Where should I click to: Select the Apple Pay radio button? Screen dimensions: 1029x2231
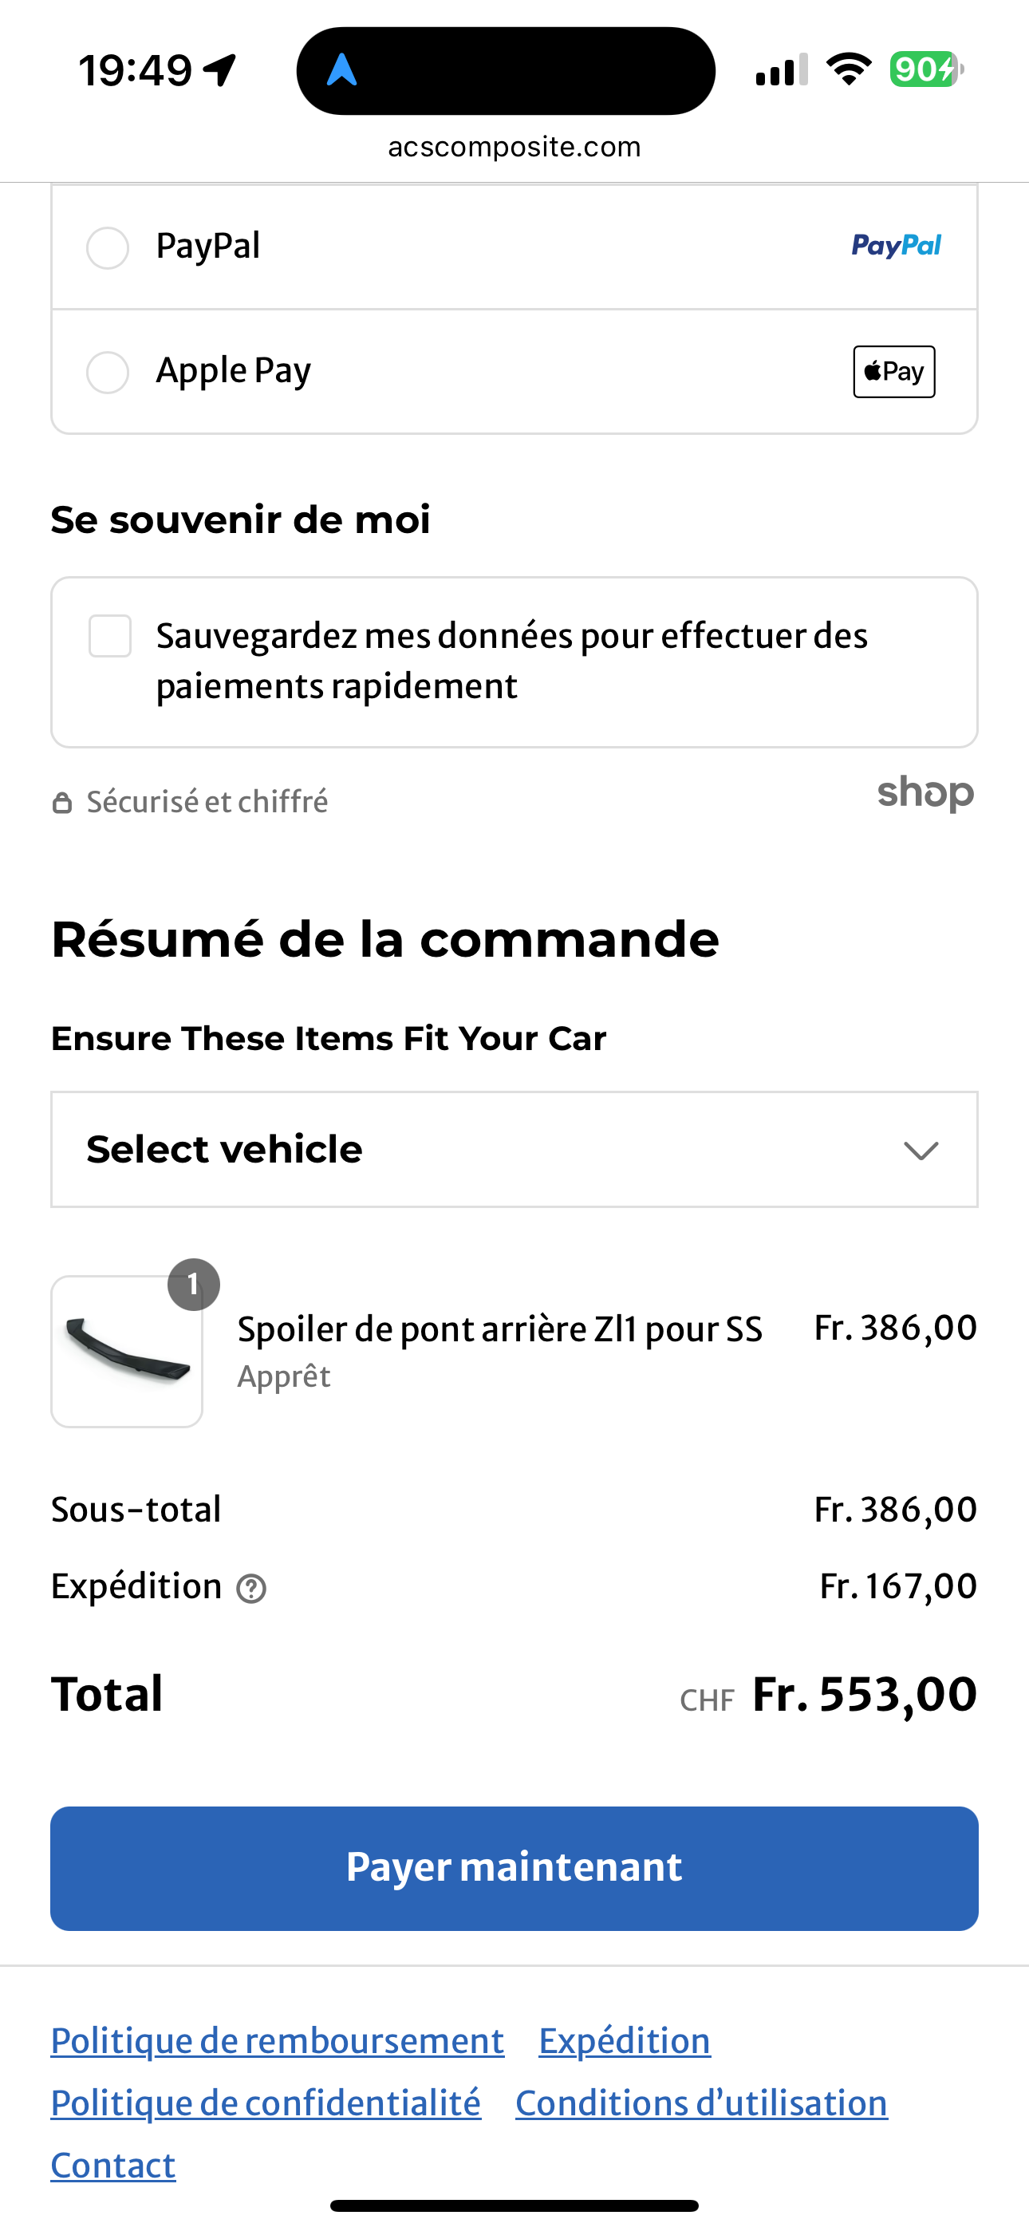coord(108,373)
